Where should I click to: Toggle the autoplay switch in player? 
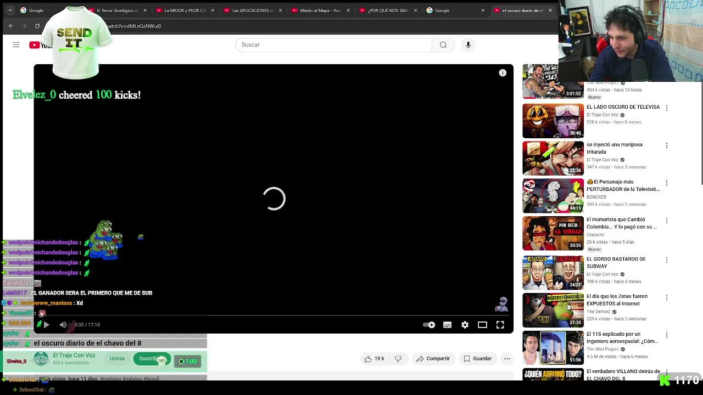429,325
